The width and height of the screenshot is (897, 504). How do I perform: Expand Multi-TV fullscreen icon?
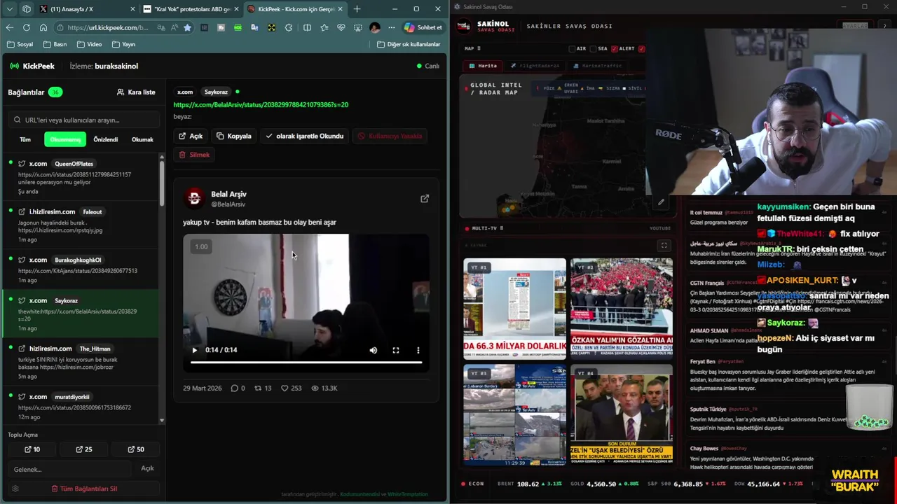pos(664,245)
